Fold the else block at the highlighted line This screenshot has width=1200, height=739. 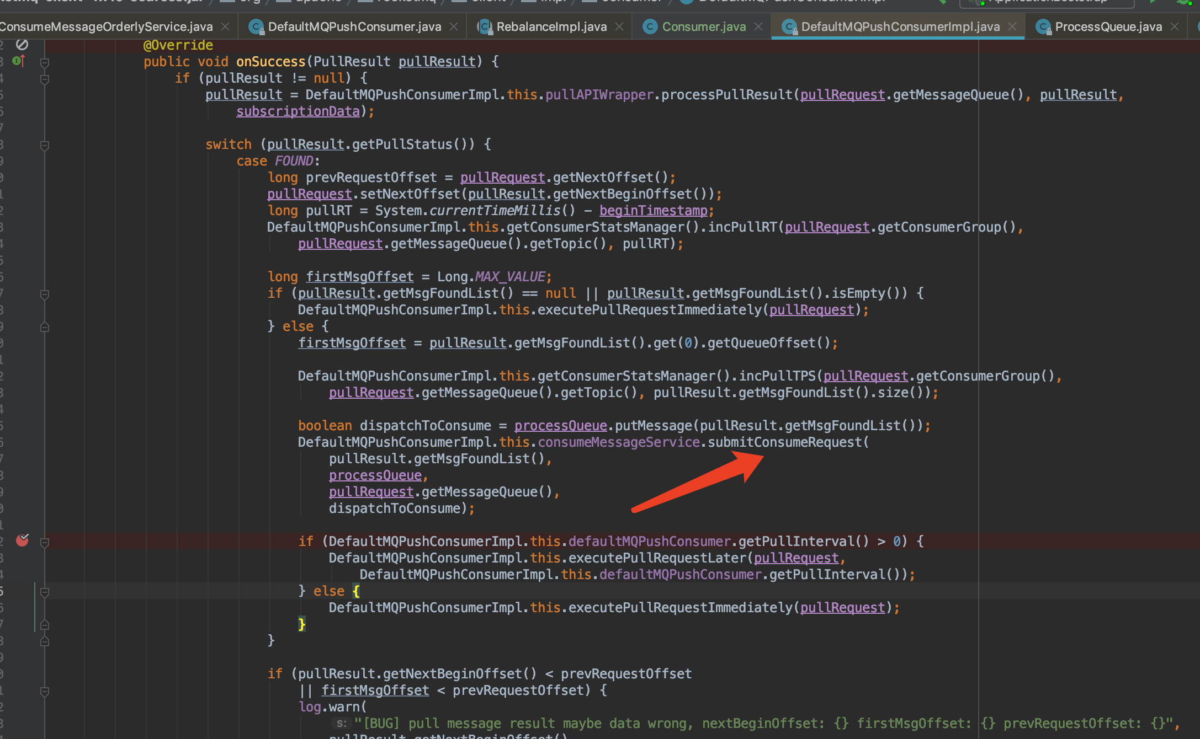pos(45,592)
